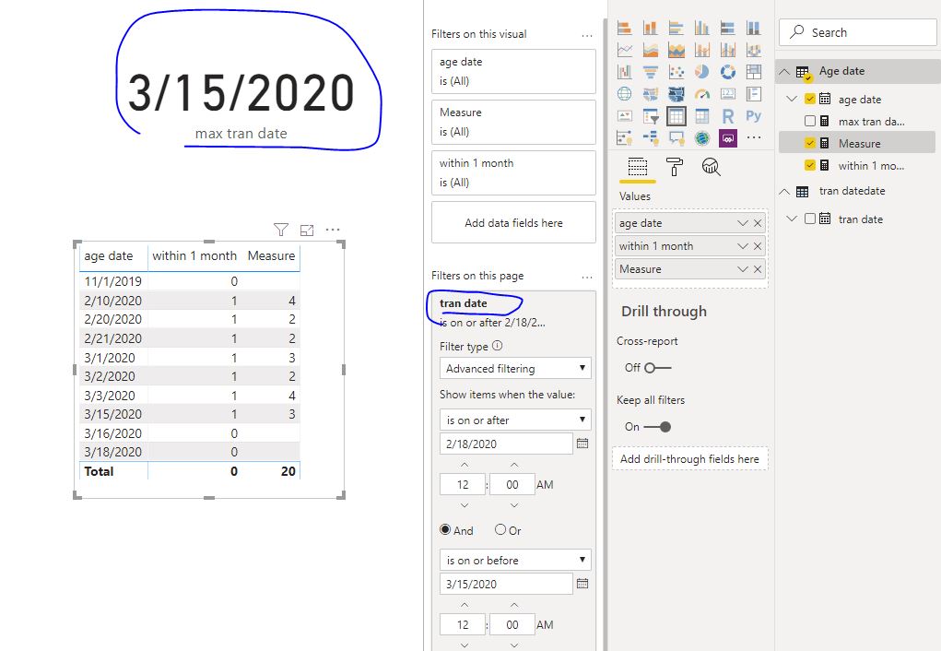Select the And radio button

coord(445,529)
